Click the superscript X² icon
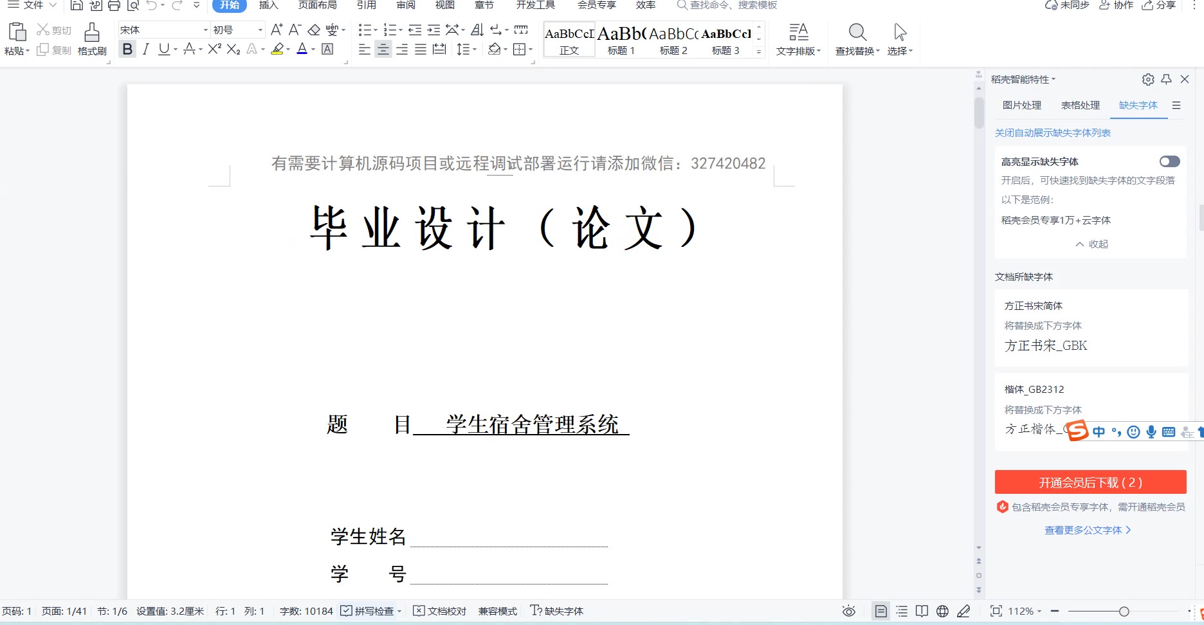 [x=215, y=50]
